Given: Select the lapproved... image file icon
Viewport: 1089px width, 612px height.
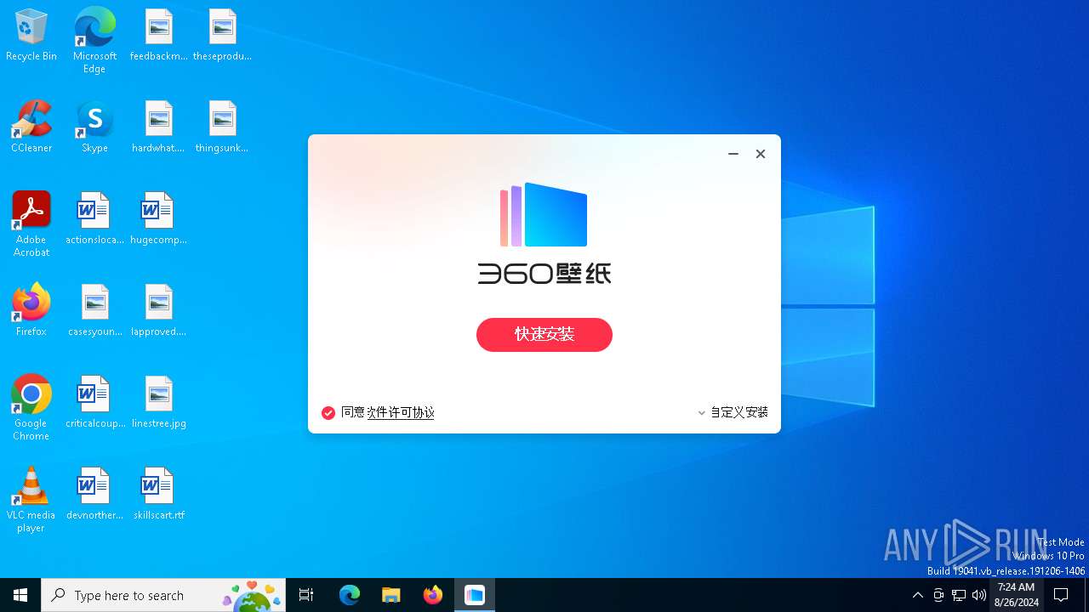Looking at the screenshot, I should pyautogui.click(x=158, y=310).
